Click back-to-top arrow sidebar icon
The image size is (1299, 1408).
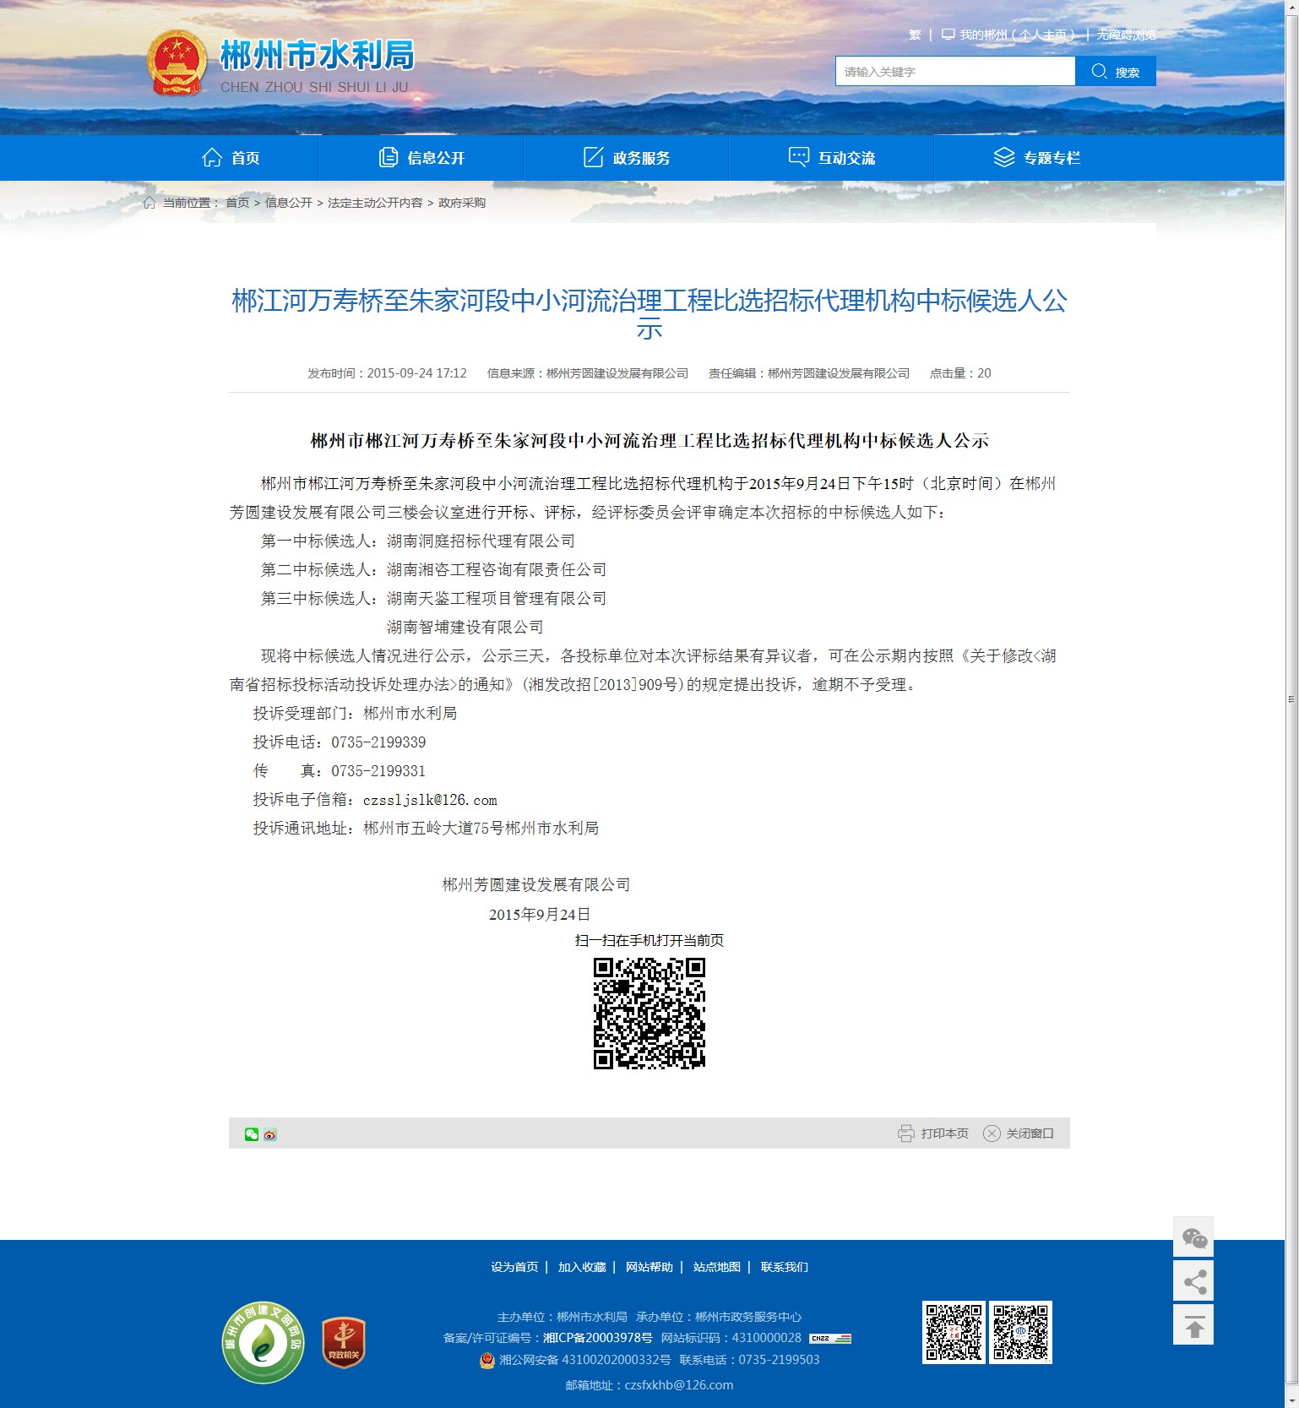click(x=1193, y=1325)
